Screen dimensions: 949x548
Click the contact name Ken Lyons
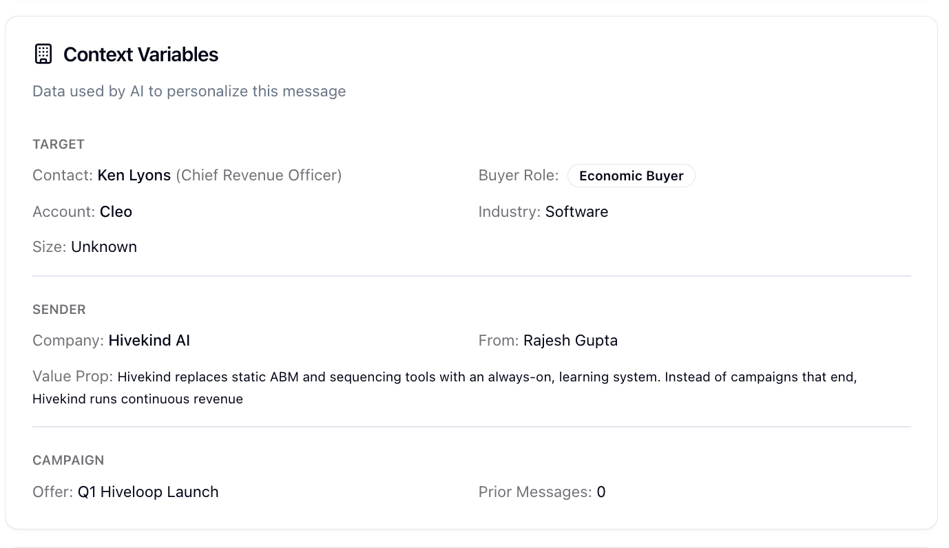coord(134,176)
